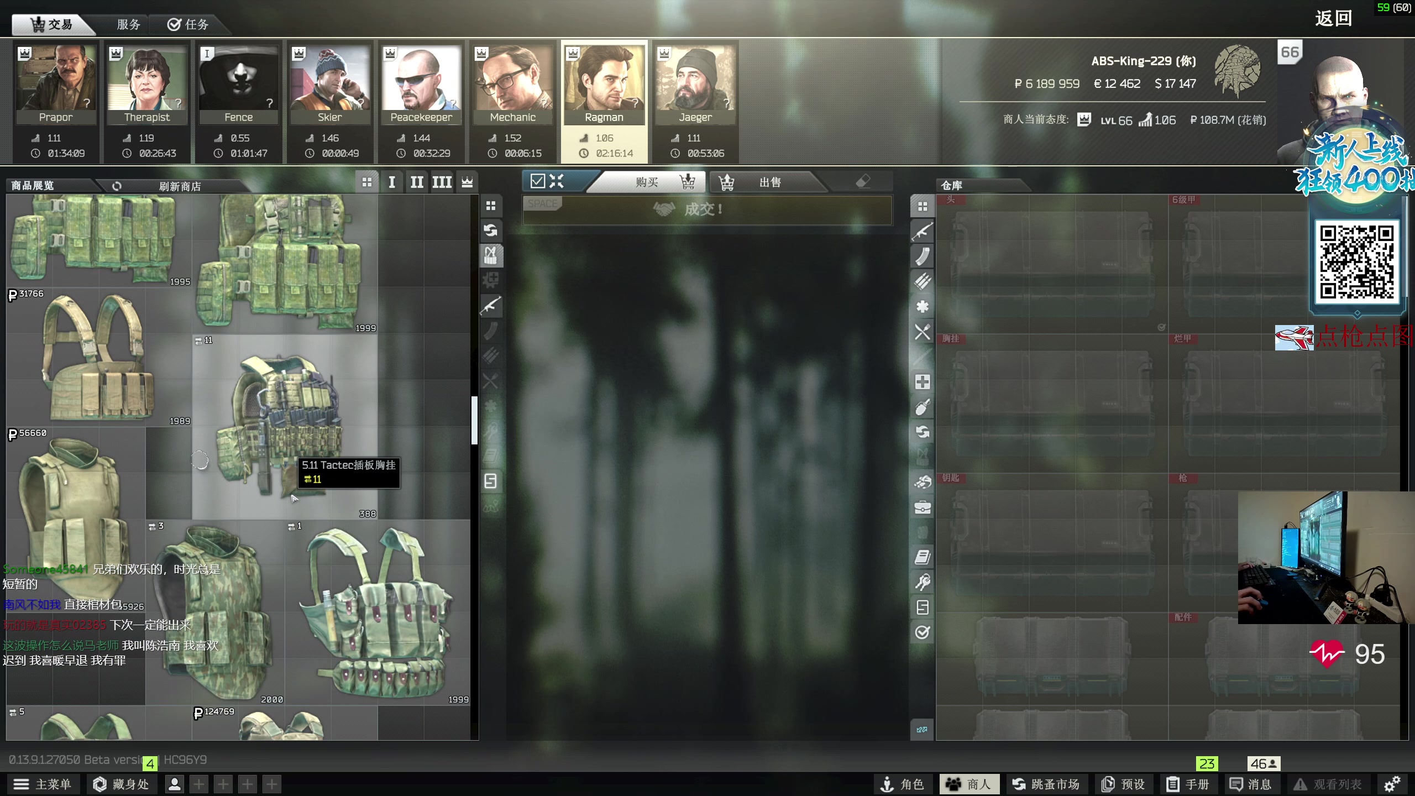The width and height of the screenshot is (1415, 796).
Task: Filter stash by briefcase containers icon
Action: click(922, 507)
